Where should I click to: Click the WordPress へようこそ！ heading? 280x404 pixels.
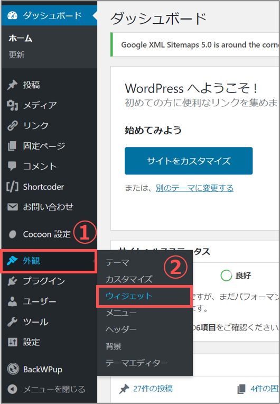[x=191, y=89]
